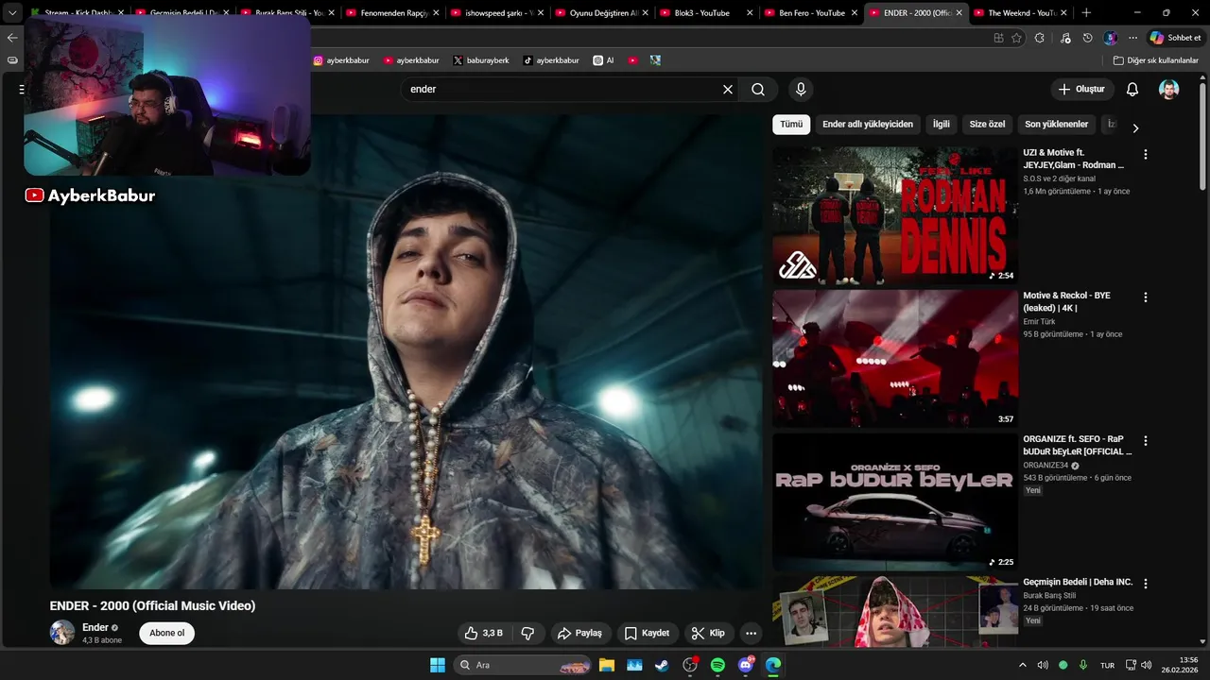Open instagram ayberkbabur bookmark
This screenshot has height=680, width=1210.
tap(341, 60)
